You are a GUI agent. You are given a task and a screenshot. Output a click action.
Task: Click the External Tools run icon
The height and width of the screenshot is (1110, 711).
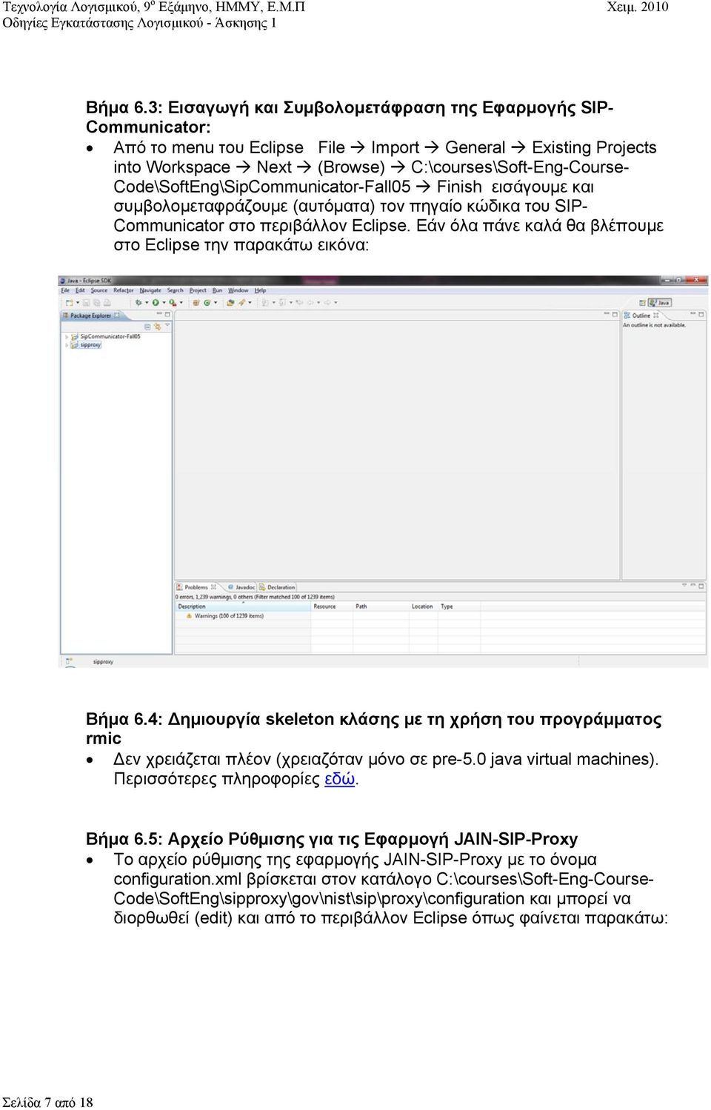[173, 303]
